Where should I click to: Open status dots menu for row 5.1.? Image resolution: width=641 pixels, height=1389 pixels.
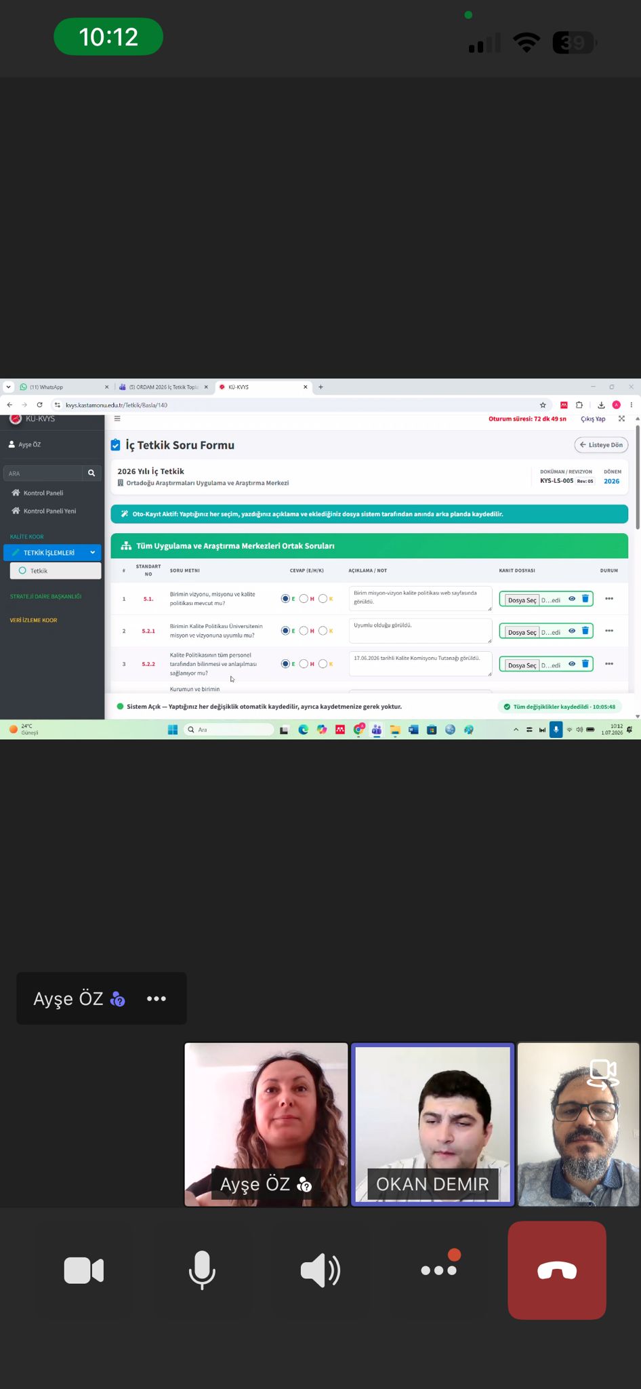(609, 599)
